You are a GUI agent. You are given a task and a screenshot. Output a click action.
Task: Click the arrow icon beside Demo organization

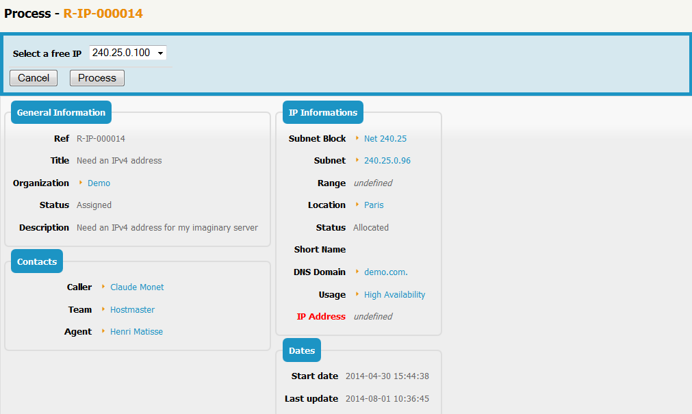click(x=81, y=183)
